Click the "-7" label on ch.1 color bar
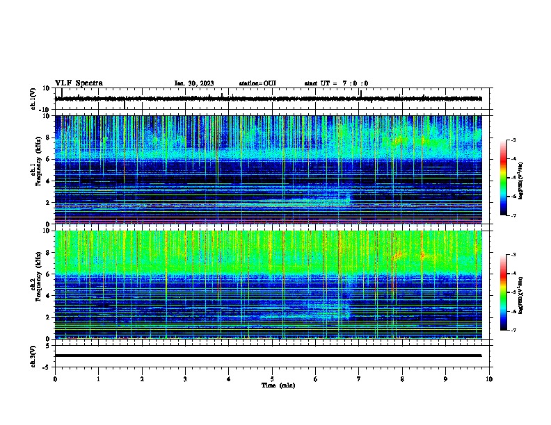This screenshot has height=425, width=551. click(513, 215)
